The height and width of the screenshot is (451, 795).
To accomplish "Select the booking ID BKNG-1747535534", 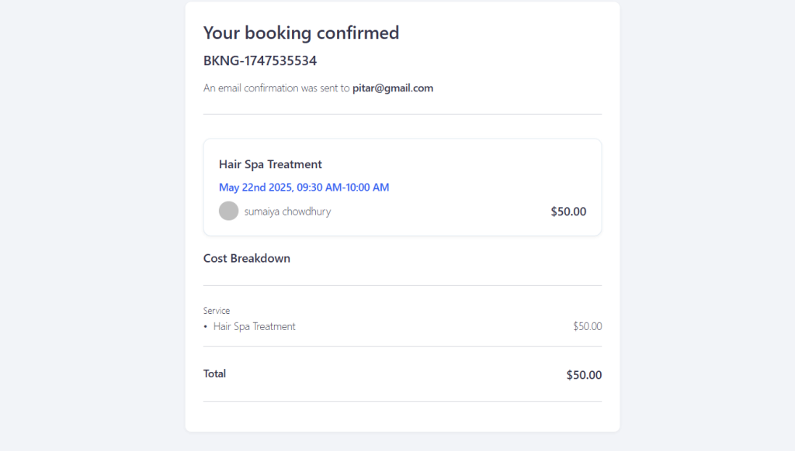I will tap(260, 60).
